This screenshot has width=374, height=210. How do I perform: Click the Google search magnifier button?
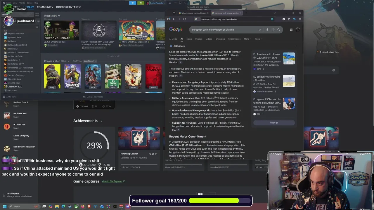[x=279, y=29]
